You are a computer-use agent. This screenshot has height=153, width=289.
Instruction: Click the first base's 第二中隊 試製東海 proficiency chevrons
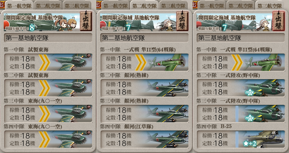pyautogui.click(x=44, y=88)
